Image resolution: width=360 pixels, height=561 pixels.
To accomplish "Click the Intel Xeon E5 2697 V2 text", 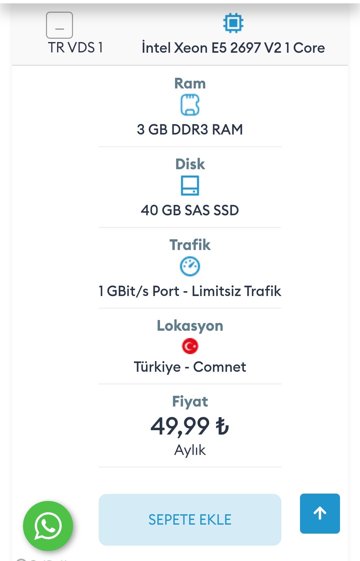I will (x=233, y=48).
